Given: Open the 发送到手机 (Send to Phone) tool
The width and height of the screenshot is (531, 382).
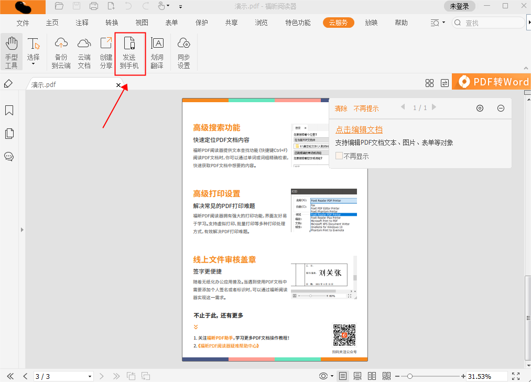Looking at the screenshot, I should [130, 52].
